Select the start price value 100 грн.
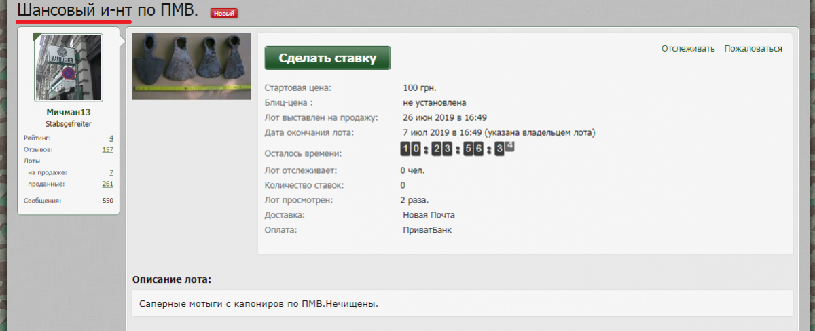Image resolution: width=815 pixels, height=331 pixels. click(419, 87)
